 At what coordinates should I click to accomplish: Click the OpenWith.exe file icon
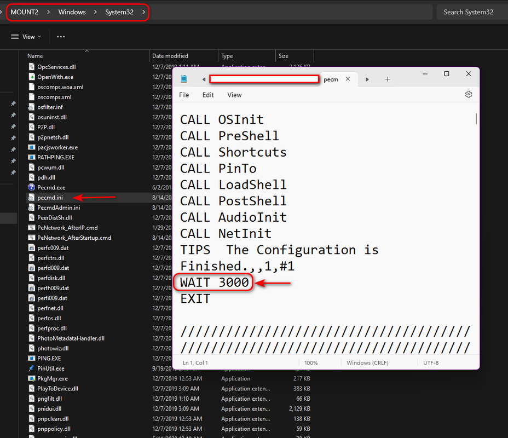tap(31, 77)
